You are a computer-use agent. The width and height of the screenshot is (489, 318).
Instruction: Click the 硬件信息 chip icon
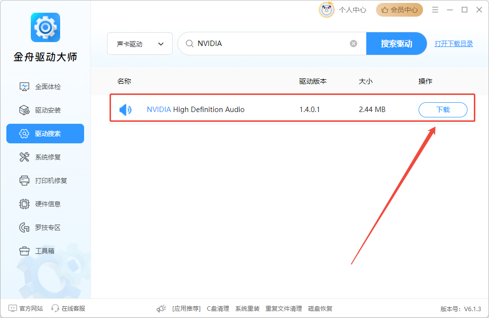tap(24, 204)
